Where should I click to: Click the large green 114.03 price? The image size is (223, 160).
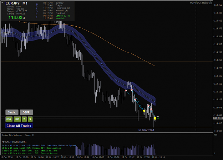coord(15,17)
